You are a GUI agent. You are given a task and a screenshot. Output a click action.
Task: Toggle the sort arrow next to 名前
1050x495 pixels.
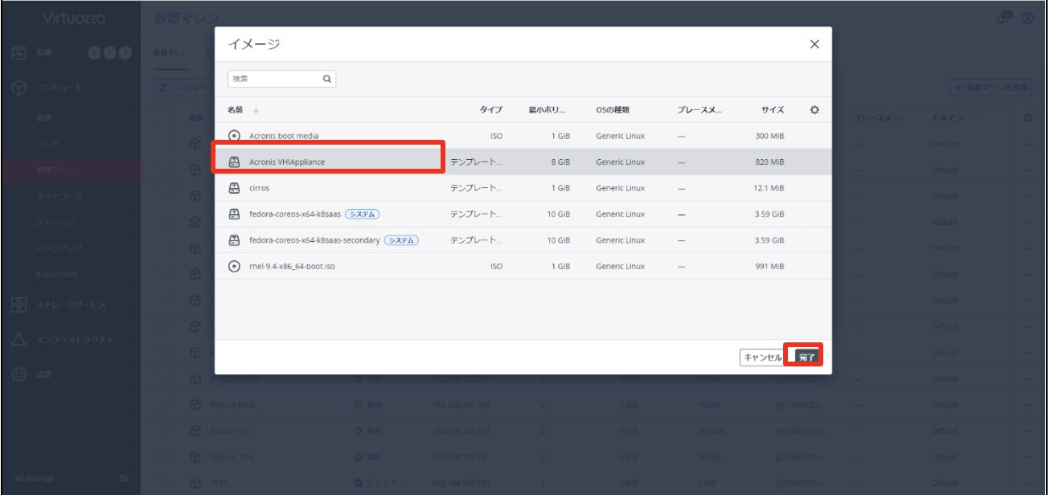coord(258,110)
